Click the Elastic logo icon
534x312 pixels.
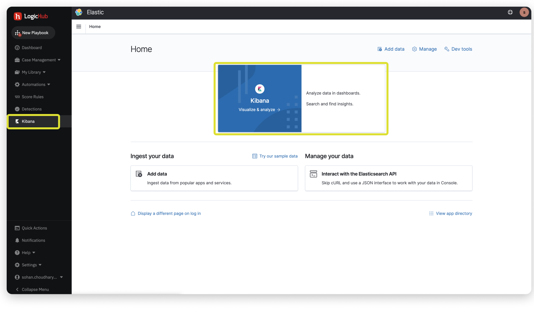point(79,12)
